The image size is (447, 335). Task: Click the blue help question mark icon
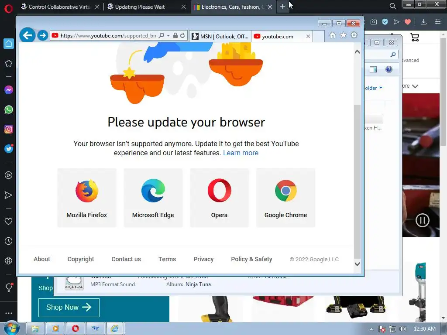tap(389, 69)
